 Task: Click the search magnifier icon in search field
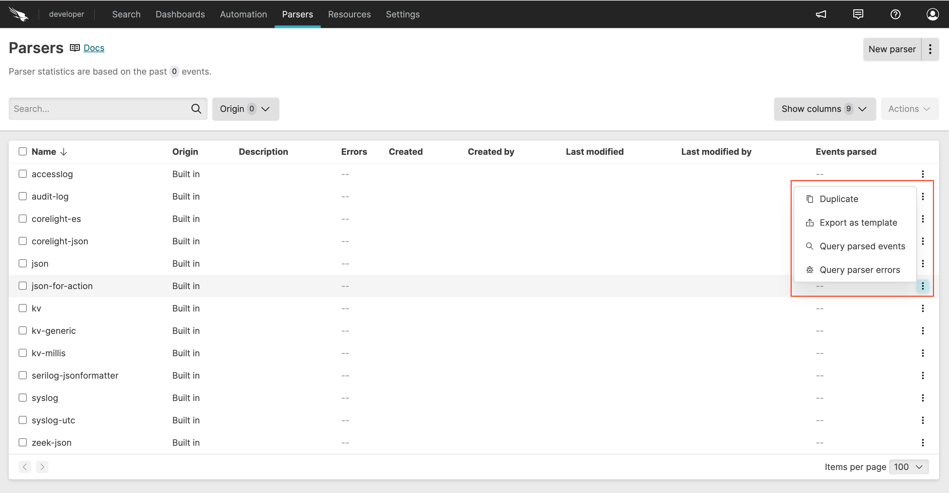196,108
